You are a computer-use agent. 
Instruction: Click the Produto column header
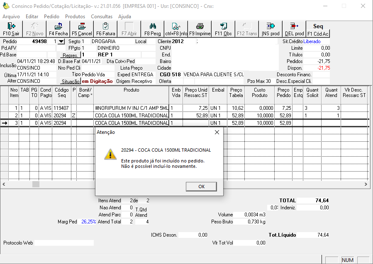click(x=131, y=95)
